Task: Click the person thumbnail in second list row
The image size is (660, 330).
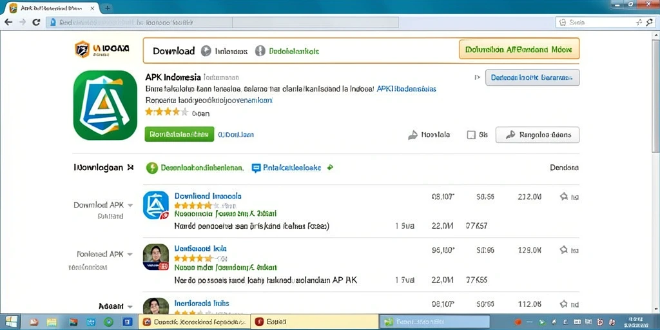Action: pos(156,257)
